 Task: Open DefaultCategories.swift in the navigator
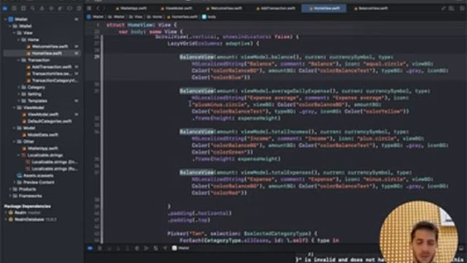pyautogui.click(x=47, y=121)
